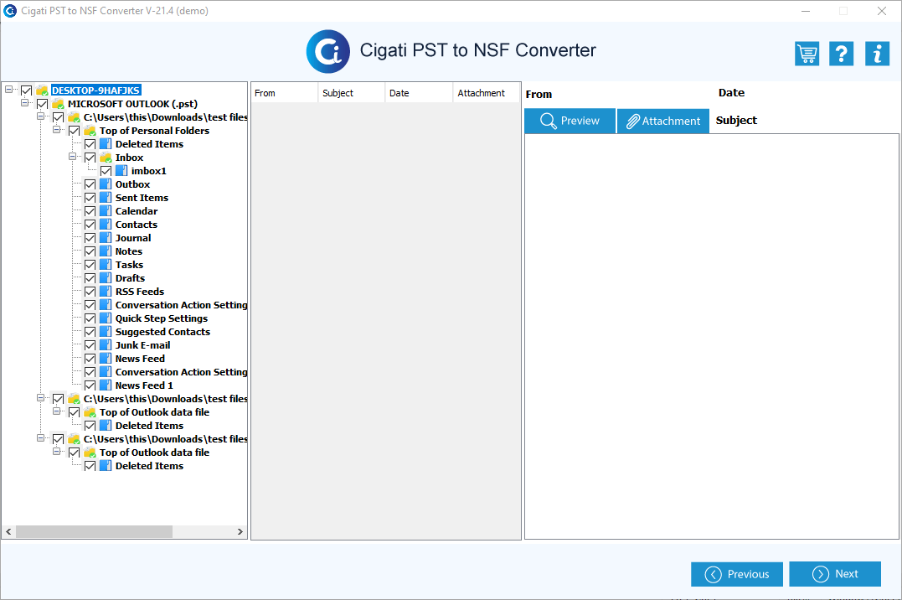Open the info about icon
902x600 pixels.
(x=877, y=54)
